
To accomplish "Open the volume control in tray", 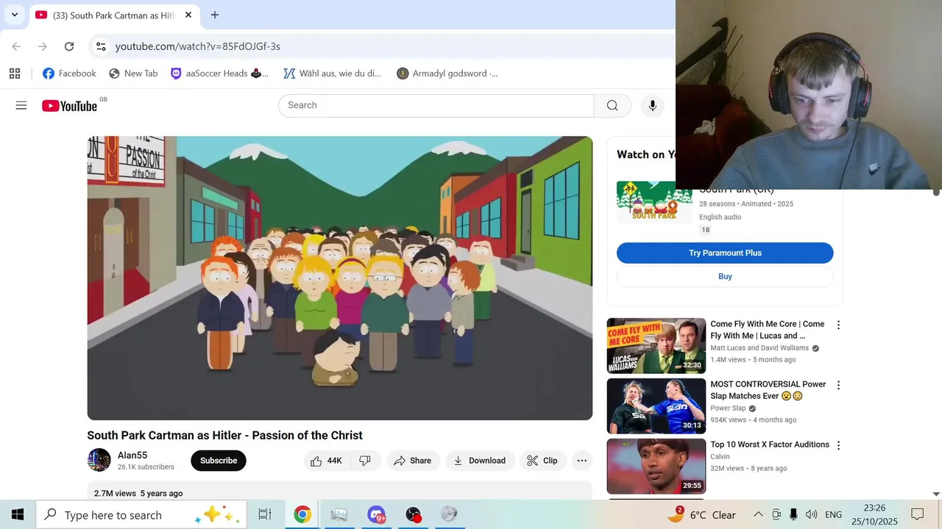I will (811, 514).
